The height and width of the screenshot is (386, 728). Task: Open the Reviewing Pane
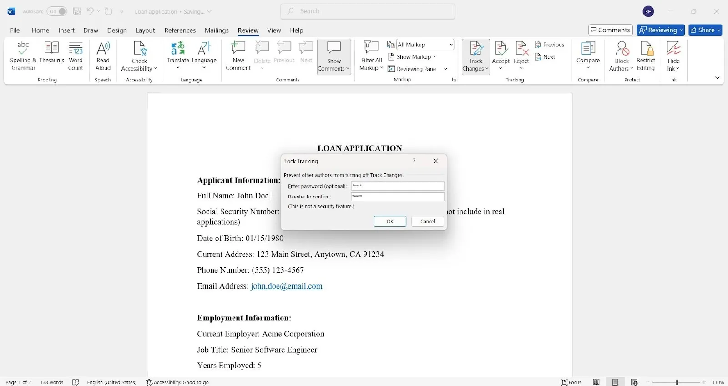pyautogui.click(x=412, y=69)
